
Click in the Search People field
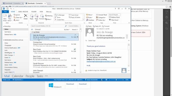click(x=114, y=15)
